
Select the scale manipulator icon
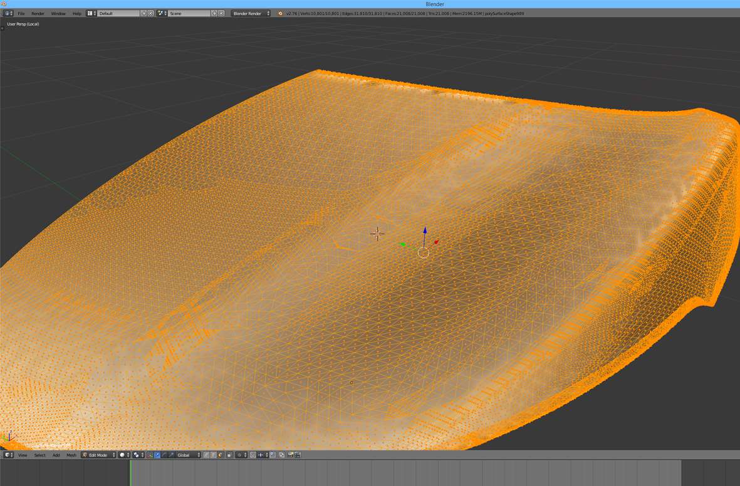click(171, 455)
